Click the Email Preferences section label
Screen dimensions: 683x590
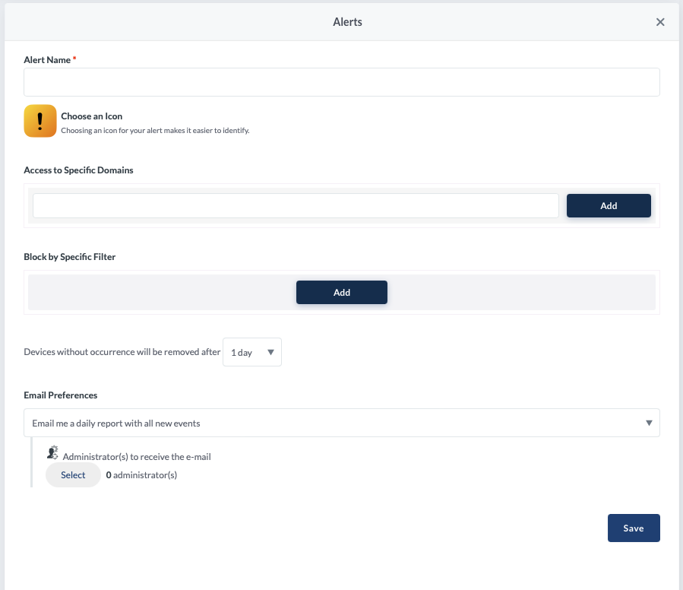pyautogui.click(x=60, y=395)
